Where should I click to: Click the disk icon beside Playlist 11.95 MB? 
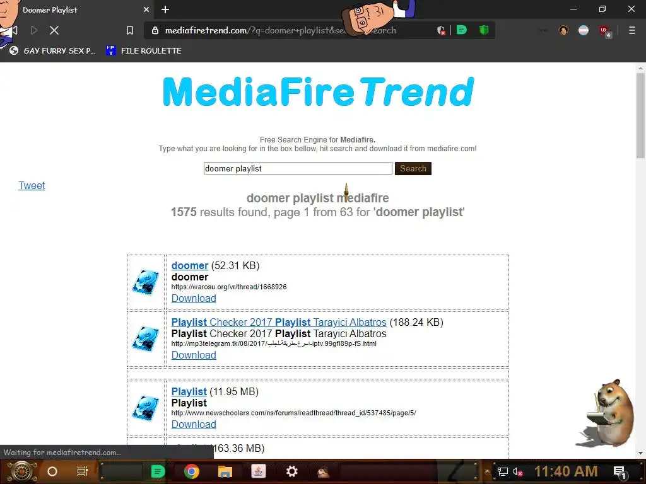[x=146, y=408]
